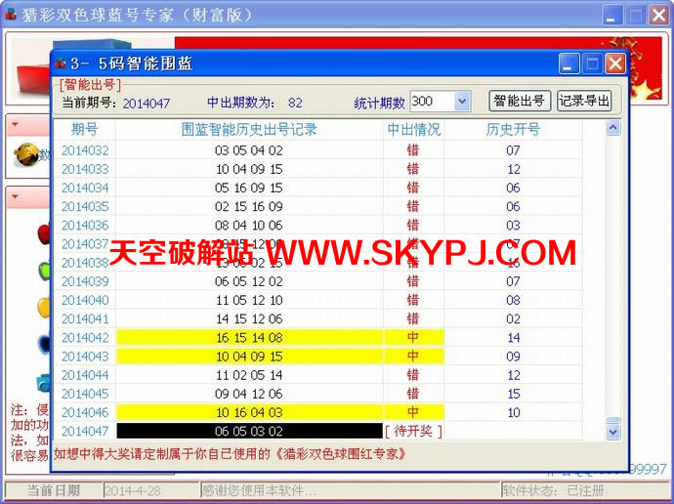Open the 统计期数 dropdown showing 300
Viewport: 674px width, 504px height.
[x=461, y=102]
